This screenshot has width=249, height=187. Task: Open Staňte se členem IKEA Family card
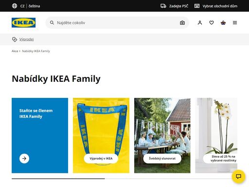40,135
